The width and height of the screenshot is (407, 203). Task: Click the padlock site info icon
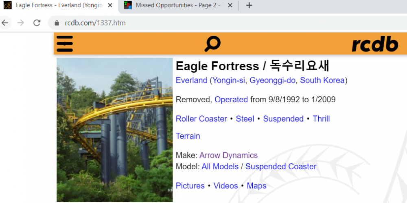tap(57, 23)
